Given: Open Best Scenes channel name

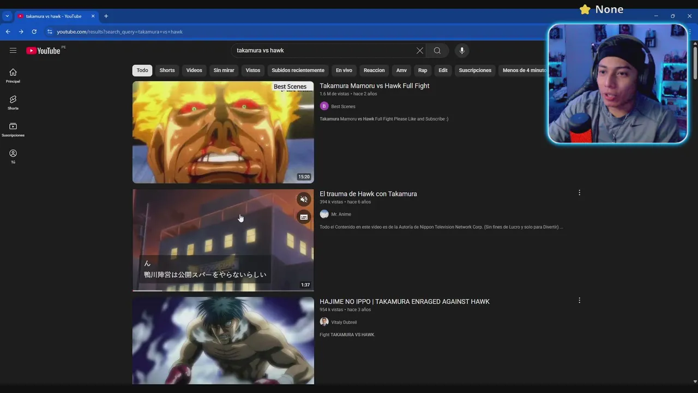Looking at the screenshot, I should (x=343, y=106).
